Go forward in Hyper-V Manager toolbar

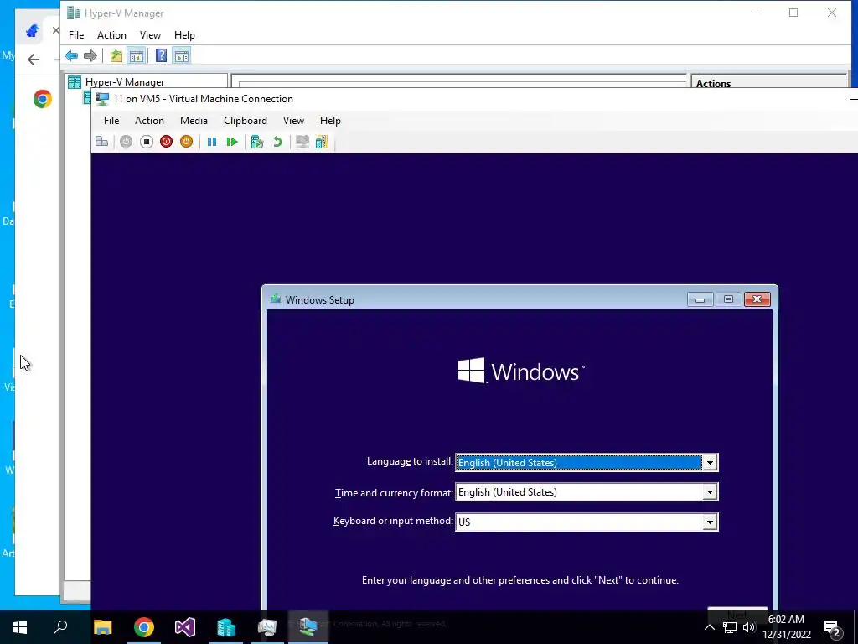[90, 55]
